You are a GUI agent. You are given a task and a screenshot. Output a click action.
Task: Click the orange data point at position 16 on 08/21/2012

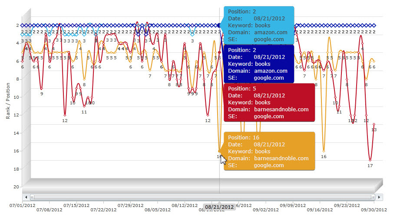[x=219, y=151]
